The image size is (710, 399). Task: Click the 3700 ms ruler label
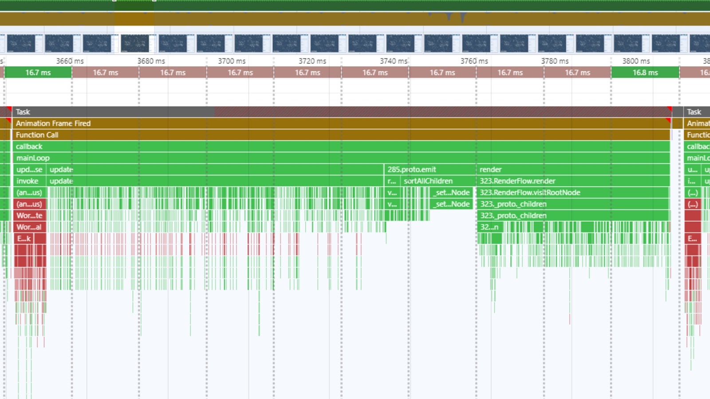[x=232, y=61]
